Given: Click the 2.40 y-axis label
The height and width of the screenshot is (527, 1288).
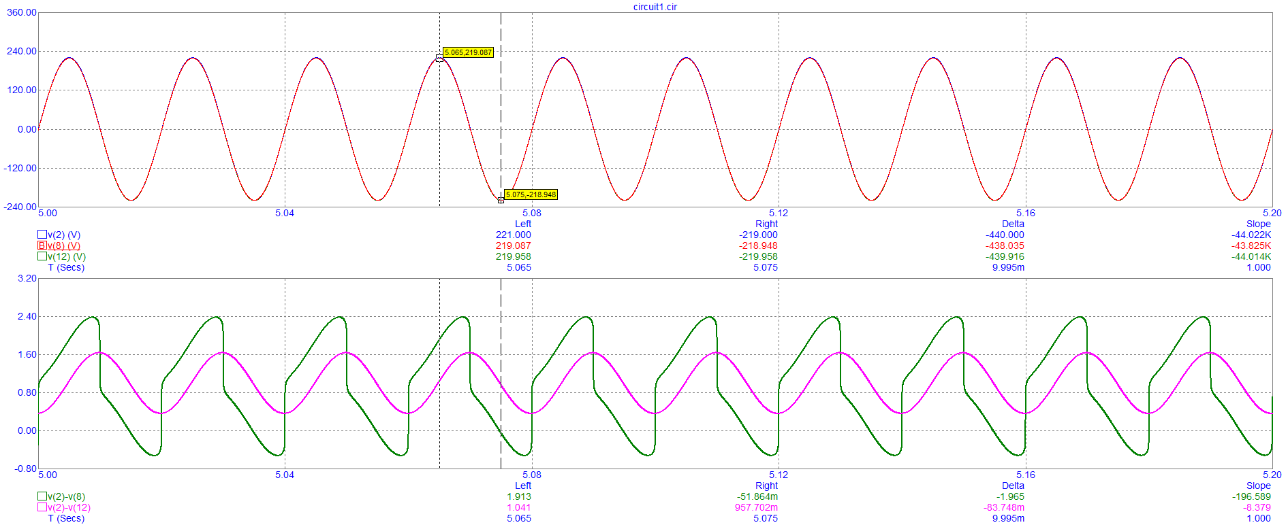Looking at the screenshot, I should point(27,316).
